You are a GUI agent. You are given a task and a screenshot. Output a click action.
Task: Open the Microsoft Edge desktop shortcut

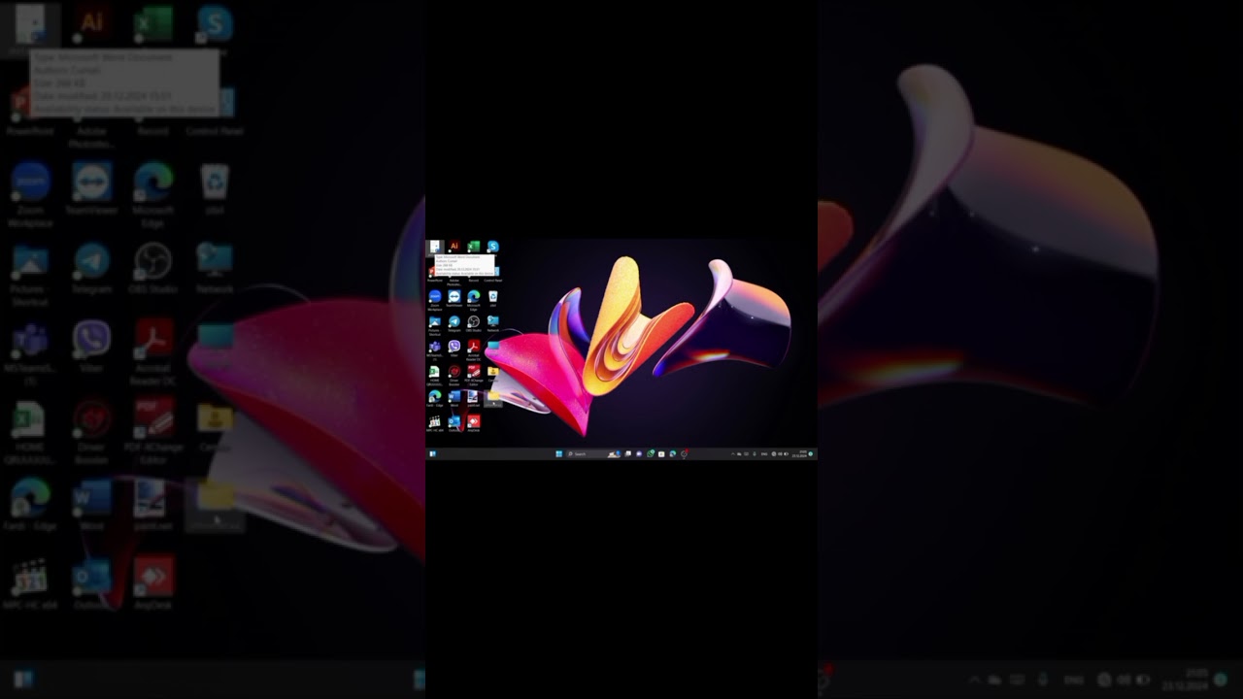(x=474, y=296)
